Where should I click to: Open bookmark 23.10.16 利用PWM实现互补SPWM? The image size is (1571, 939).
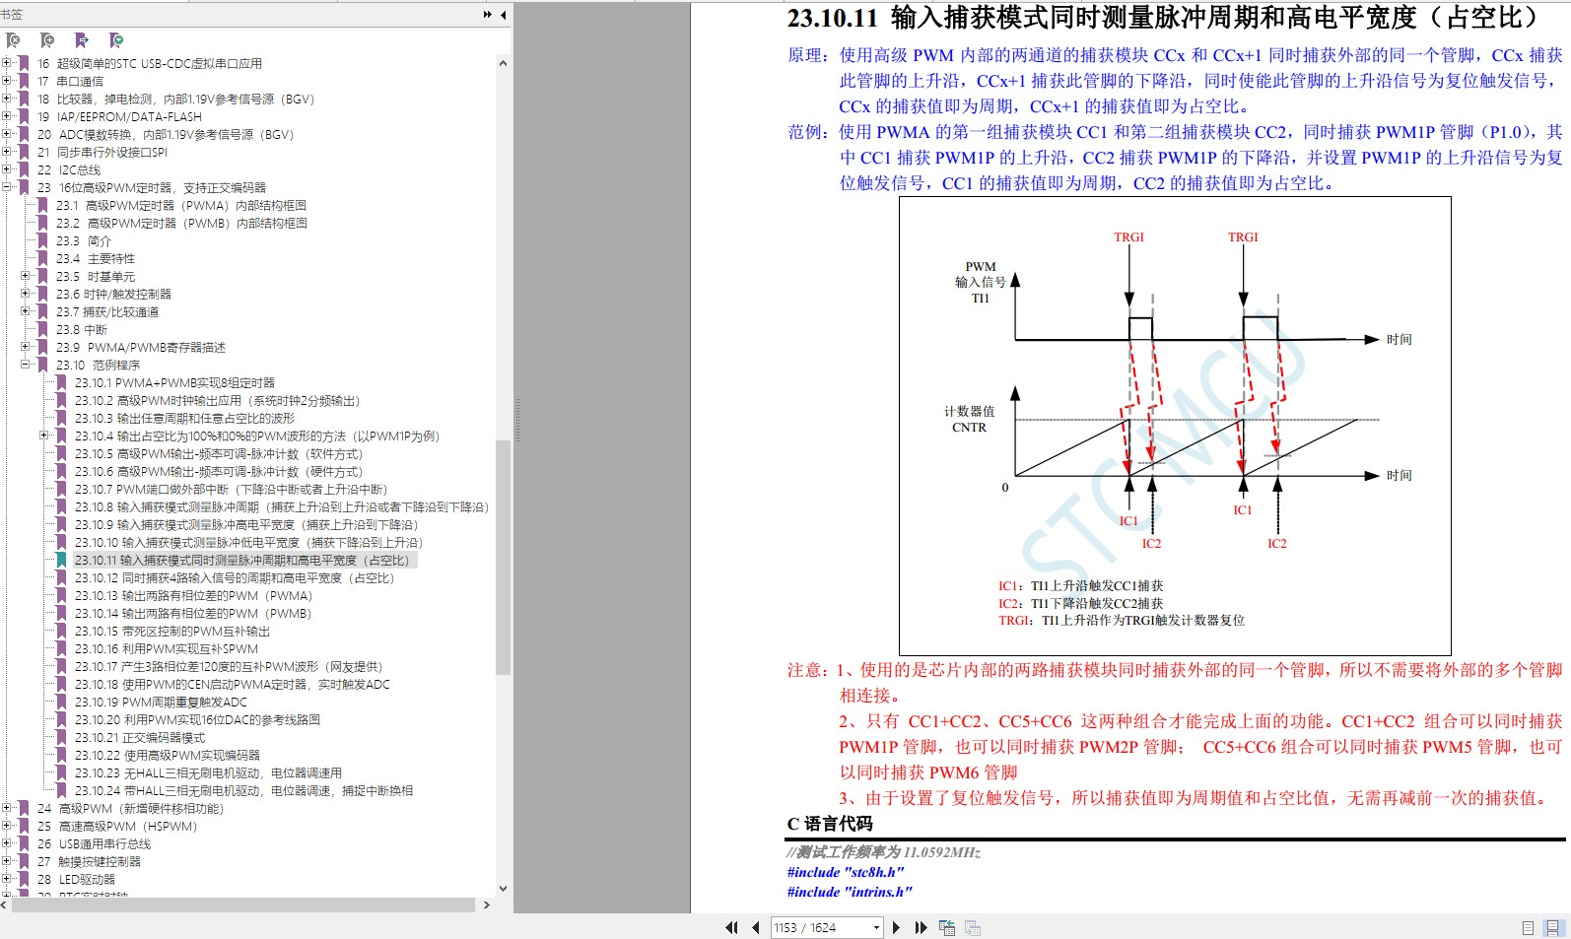tap(167, 649)
